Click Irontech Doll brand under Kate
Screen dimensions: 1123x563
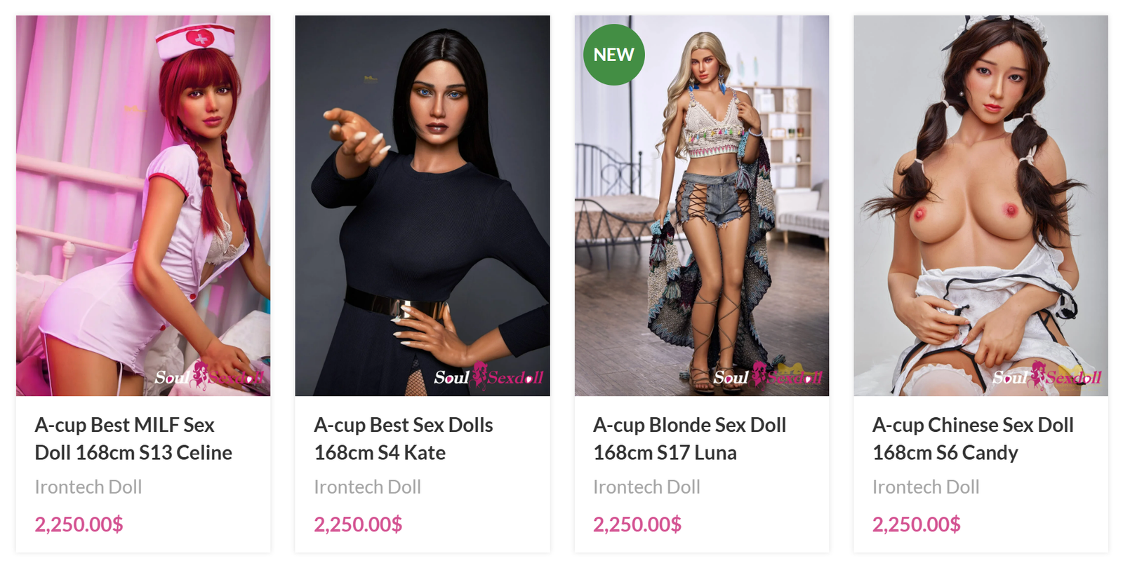click(x=367, y=487)
